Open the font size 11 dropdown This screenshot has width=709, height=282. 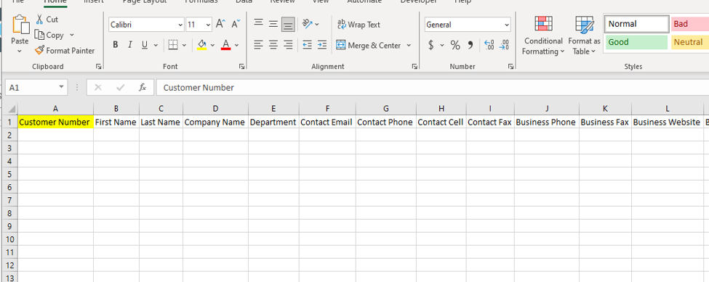pyautogui.click(x=208, y=25)
